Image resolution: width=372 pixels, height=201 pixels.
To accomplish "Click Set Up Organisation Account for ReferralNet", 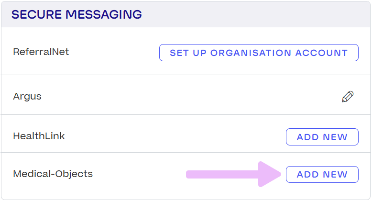I will click(x=259, y=53).
